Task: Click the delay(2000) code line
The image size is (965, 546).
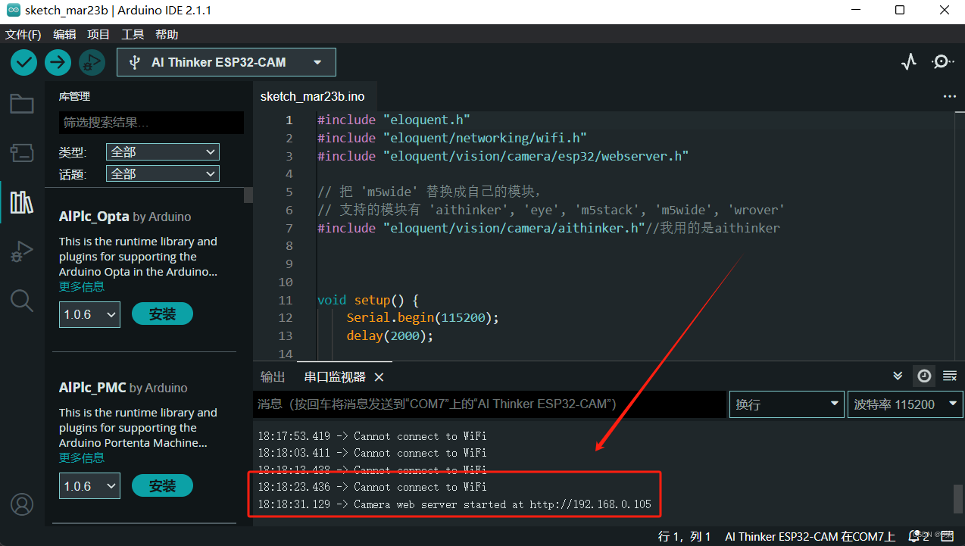Action: [x=389, y=336]
